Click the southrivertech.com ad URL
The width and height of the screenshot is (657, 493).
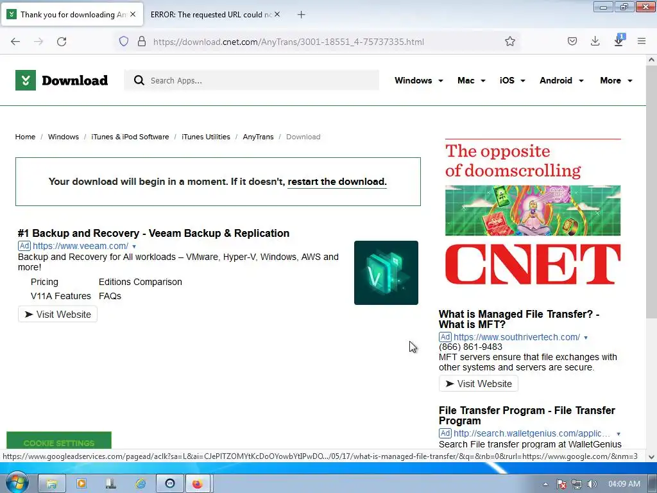pos(516,337)
